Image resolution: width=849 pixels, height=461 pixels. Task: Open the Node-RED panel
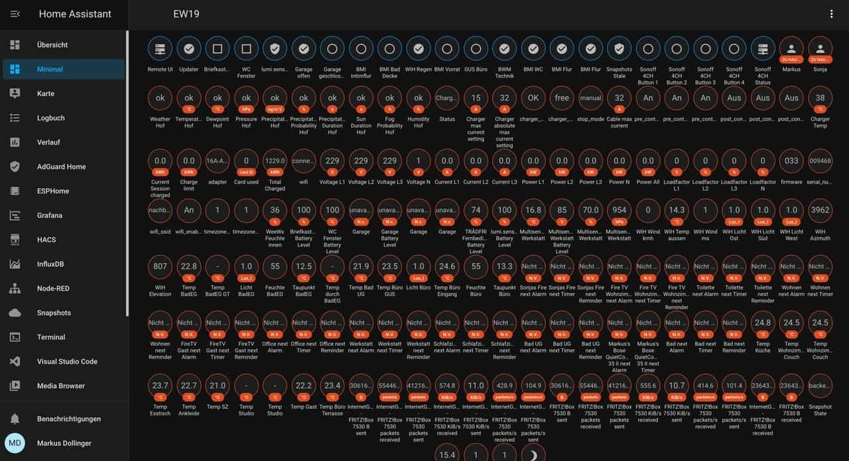(53, 288)
